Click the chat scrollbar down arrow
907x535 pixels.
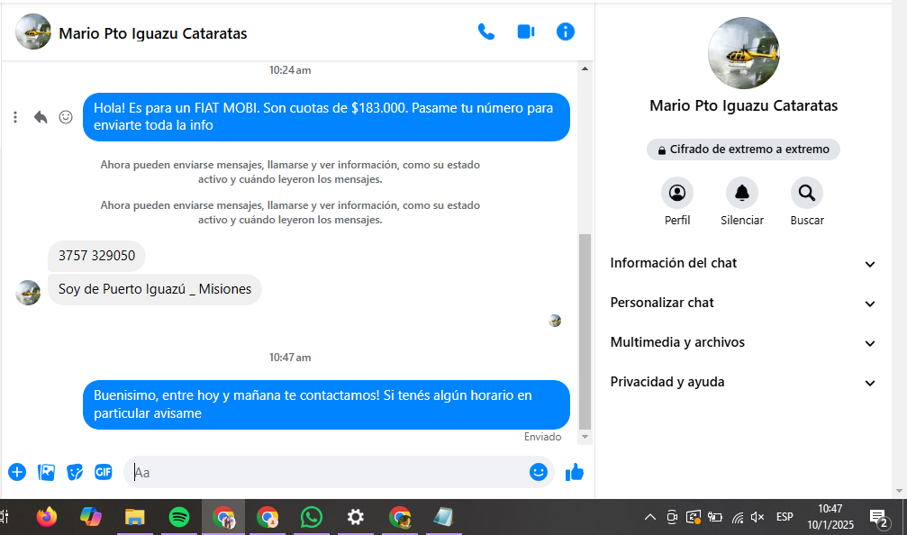pyautogui.click(x=585, y=437)
